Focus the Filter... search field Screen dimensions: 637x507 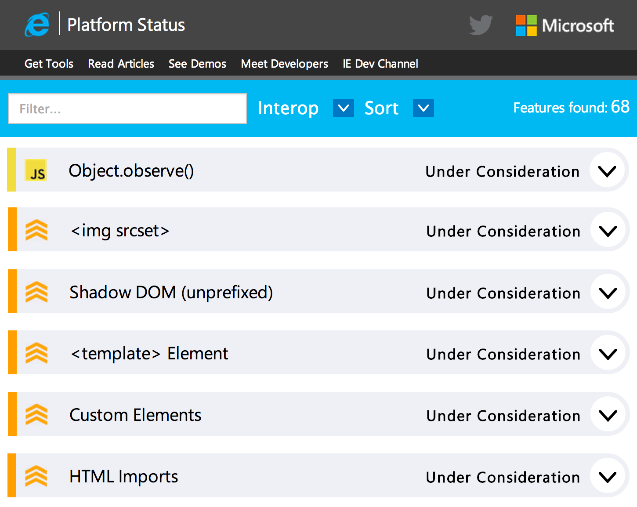(x=127, y=109)
